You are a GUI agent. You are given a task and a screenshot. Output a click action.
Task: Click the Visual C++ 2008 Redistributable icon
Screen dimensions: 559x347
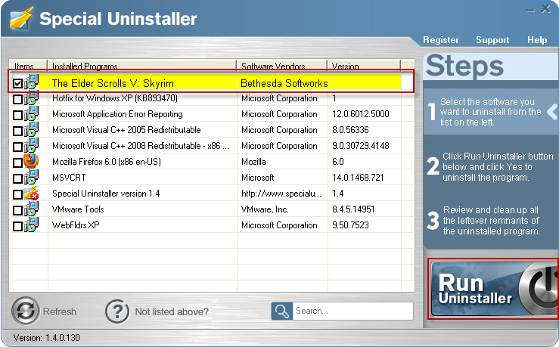[x=31, y=145]
